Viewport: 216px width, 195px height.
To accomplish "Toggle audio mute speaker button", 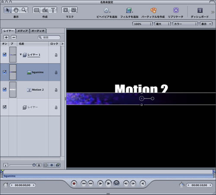I will [x=143, y=183].
